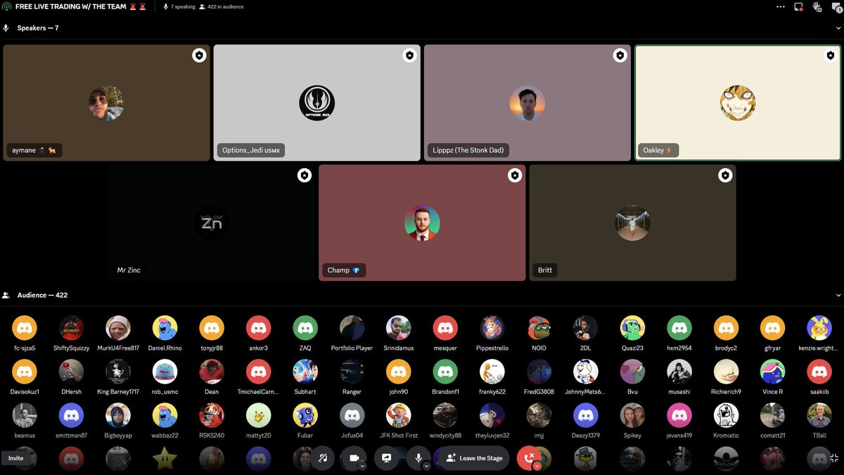Open the chat icon showing one unread

[x=836, y=6]
